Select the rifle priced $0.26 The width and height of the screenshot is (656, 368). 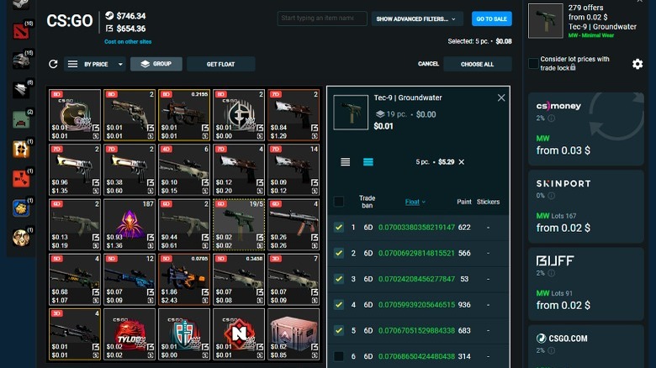tap(294, 224)
